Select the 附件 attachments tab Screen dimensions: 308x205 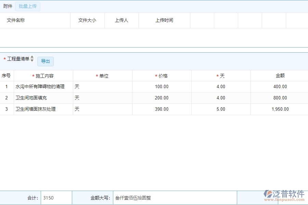pyautogui.click(x=8, y=6)
